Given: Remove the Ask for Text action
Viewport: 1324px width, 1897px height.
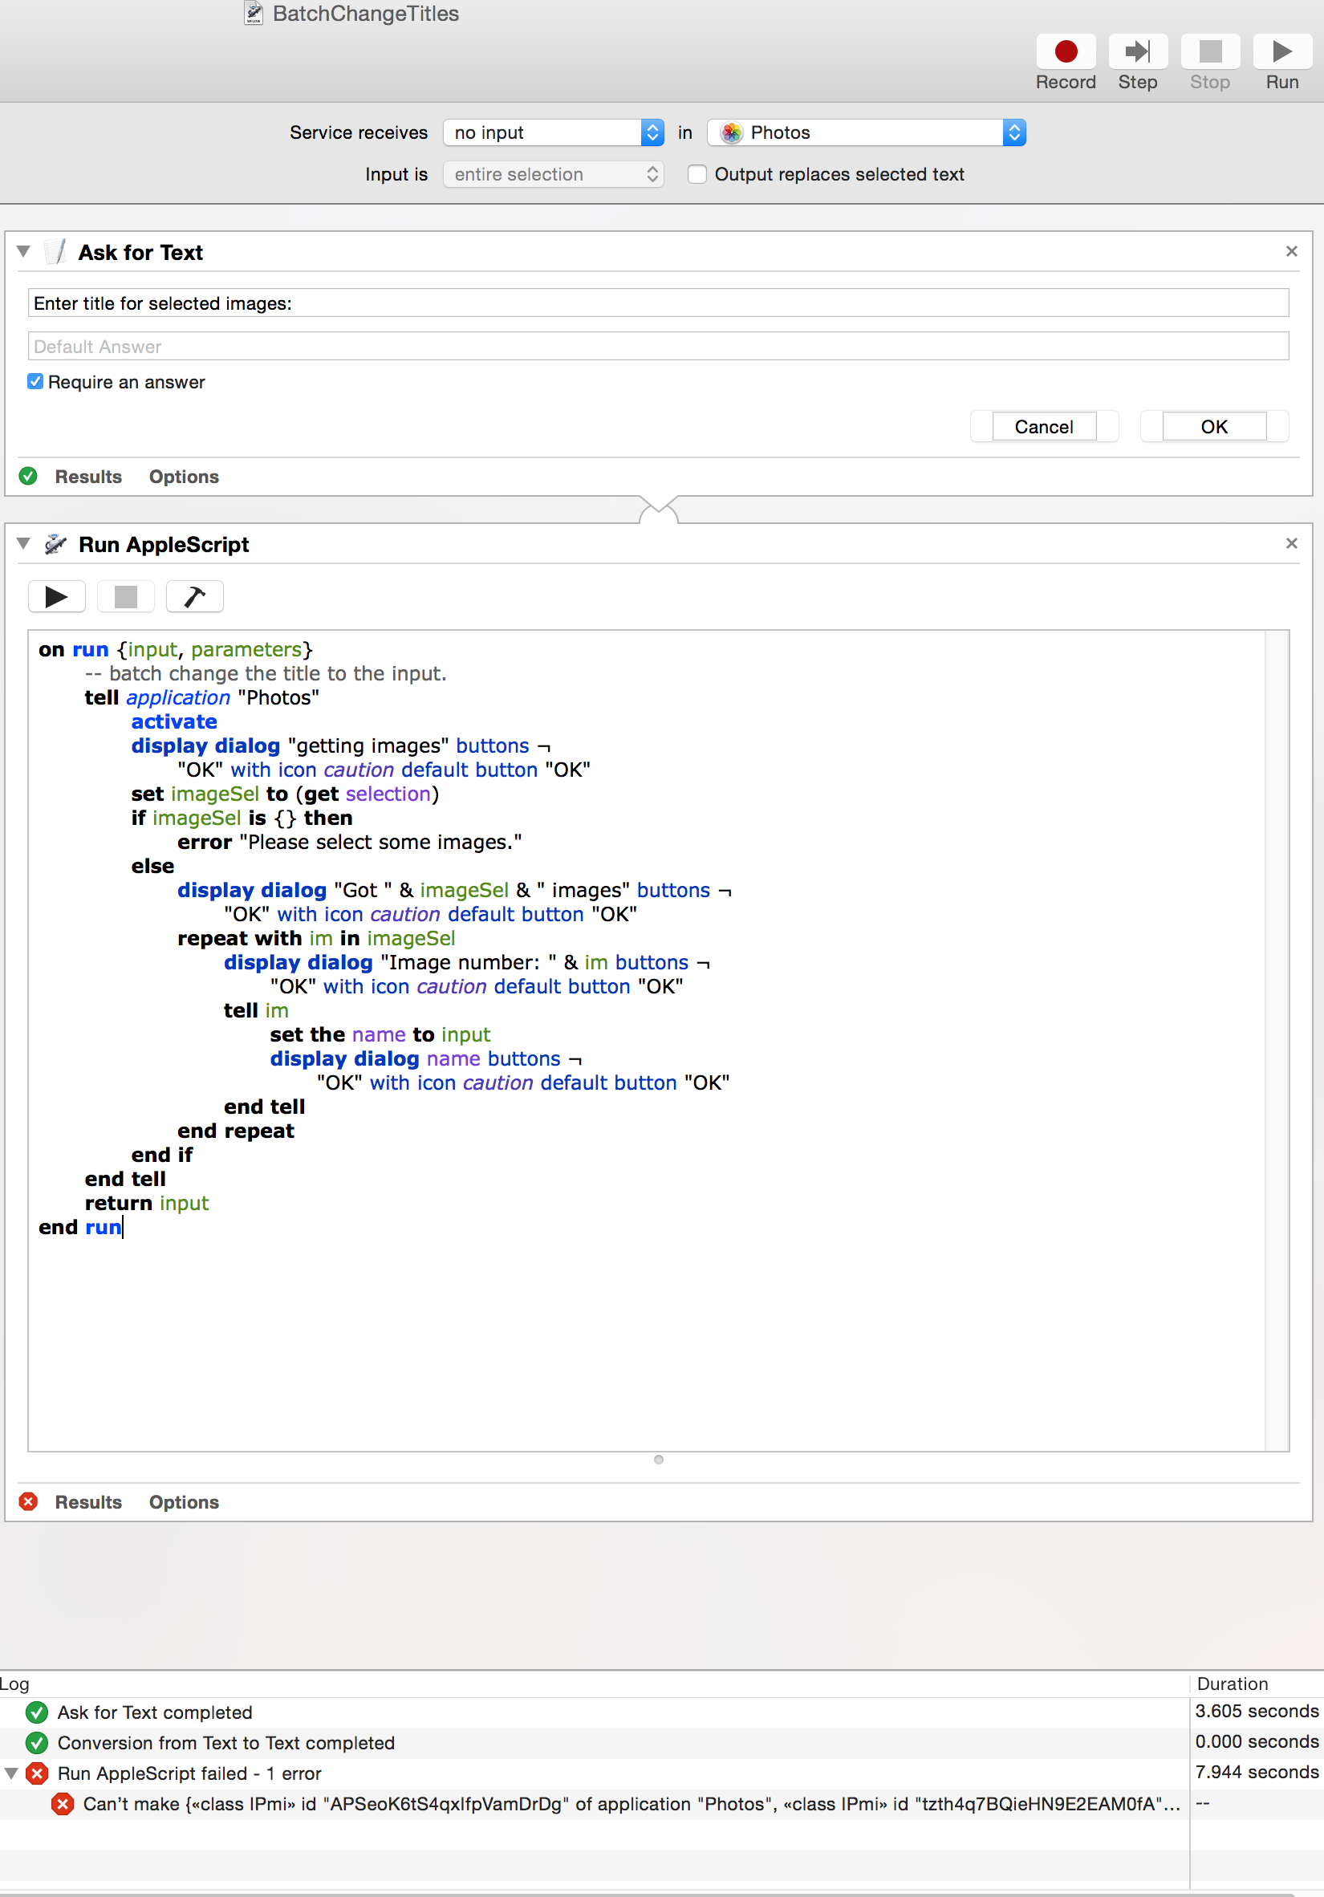Looking at the screenshot, I should 1292,251.
